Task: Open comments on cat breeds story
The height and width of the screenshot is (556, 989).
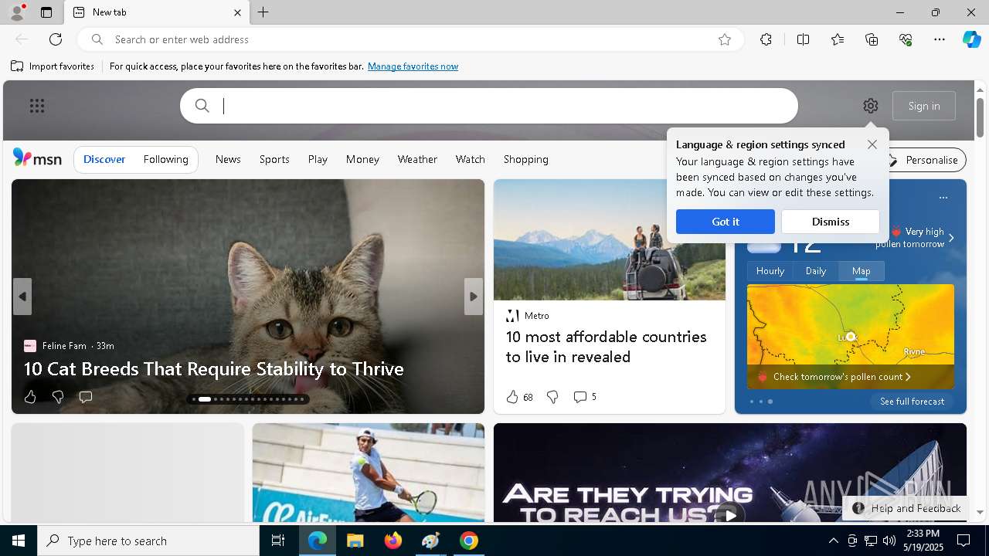Action: pos(86,397)
